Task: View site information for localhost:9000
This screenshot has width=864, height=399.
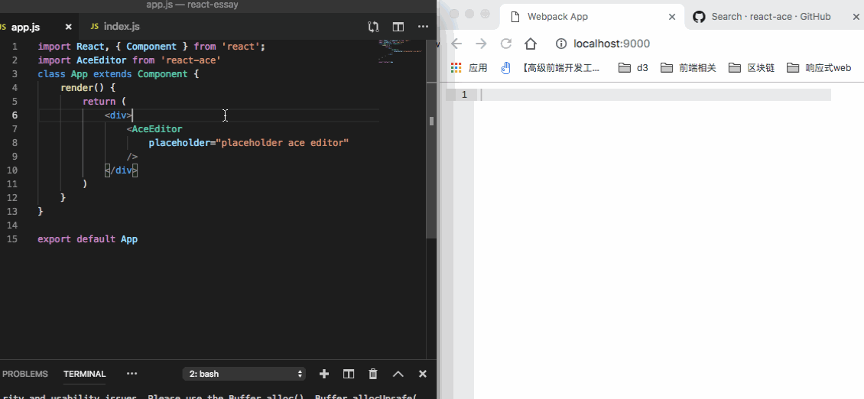Action: pyautogui.click(x=560, y=44)
